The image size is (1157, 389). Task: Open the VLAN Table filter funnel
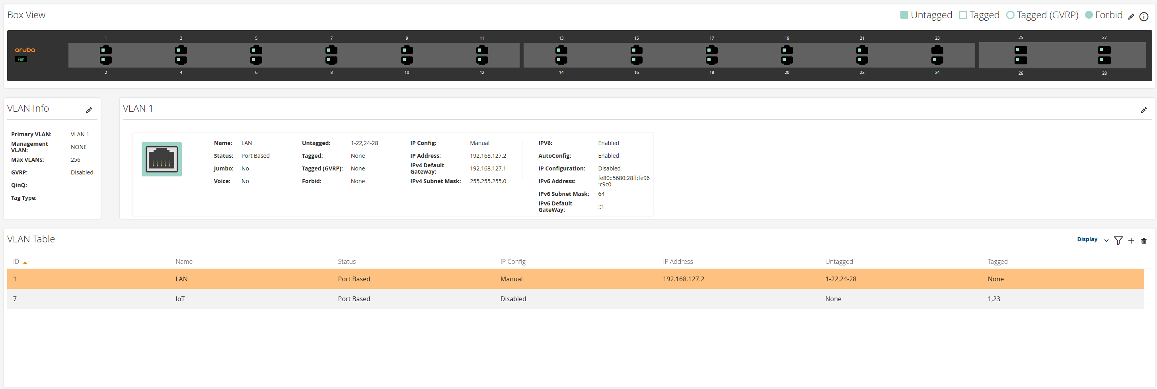(1118, 240)
